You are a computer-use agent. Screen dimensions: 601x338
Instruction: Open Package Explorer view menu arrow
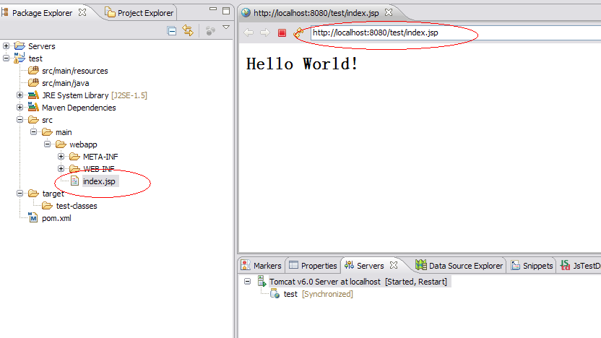pyautogui.click(x=226, y=27)
